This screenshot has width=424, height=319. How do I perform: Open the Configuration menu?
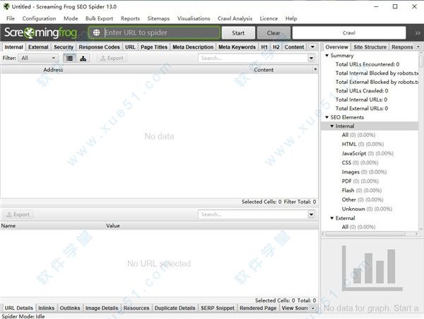[39, 18]
